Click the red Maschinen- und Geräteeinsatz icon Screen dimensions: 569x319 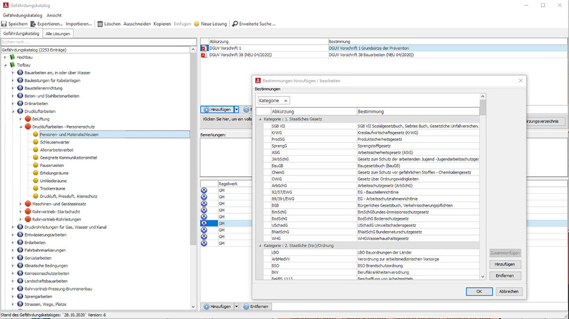(x=28, y=203)
